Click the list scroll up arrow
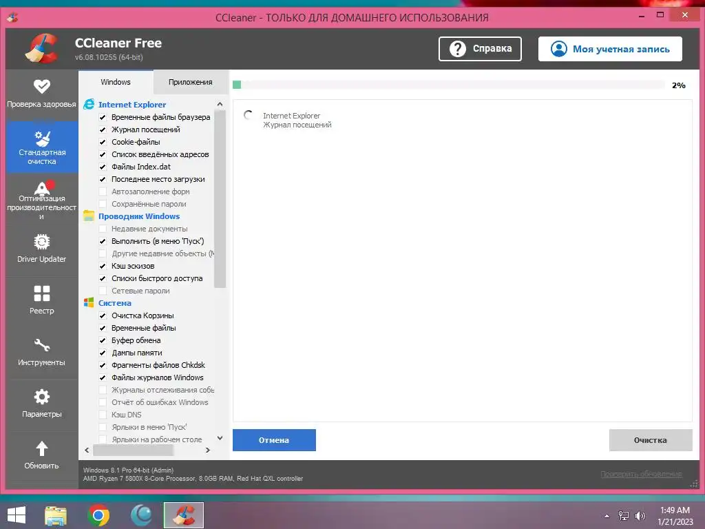705x529 pixels. 220,105
